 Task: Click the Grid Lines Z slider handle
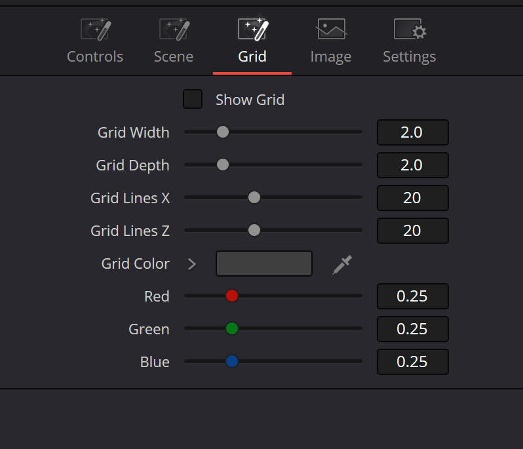tap(254, 230)
